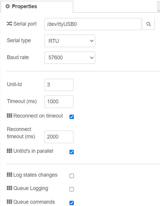
Task: Click the grid icon beside Queue commands
Action: (10, 202)
